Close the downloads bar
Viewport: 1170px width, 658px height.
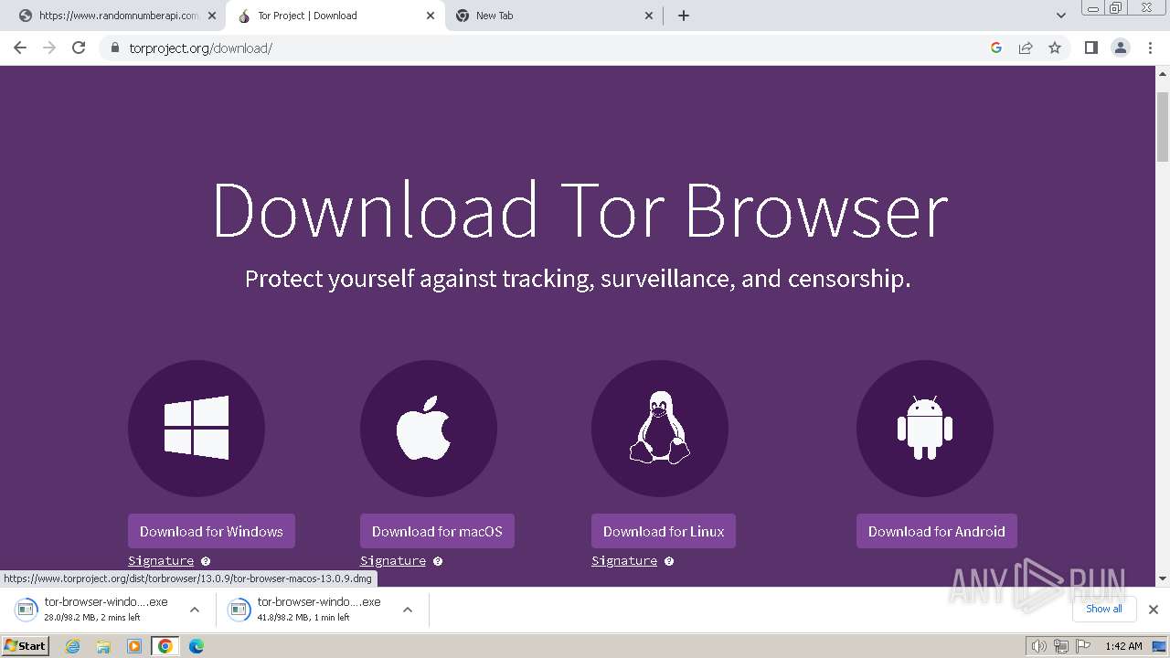(x=1154, y=610)
